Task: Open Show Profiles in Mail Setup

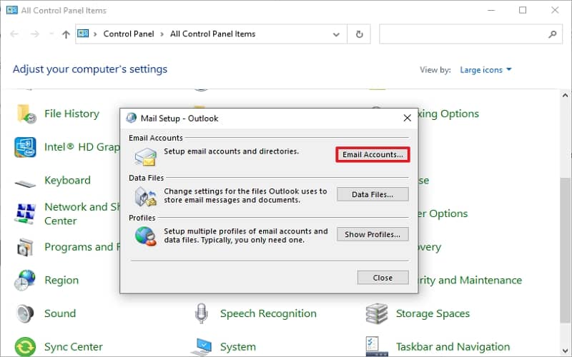Action: pyautogui.click(x=373, y=234)
